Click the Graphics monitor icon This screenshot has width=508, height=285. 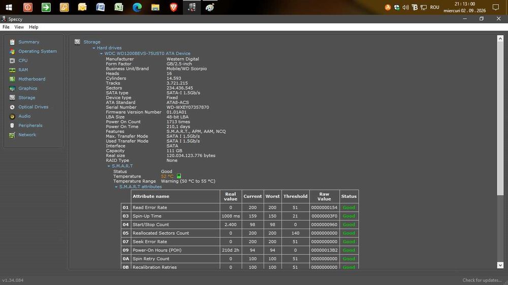tap(12, 88)
